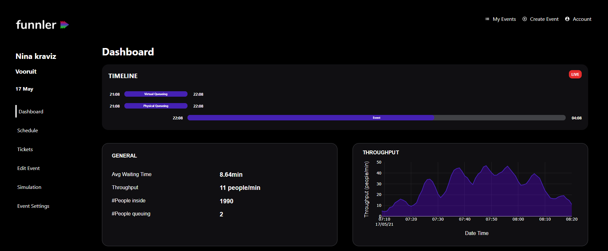Screen dimensions: 608x251
Task: Open Tickets from the sidebar
Action: [25, 149]
